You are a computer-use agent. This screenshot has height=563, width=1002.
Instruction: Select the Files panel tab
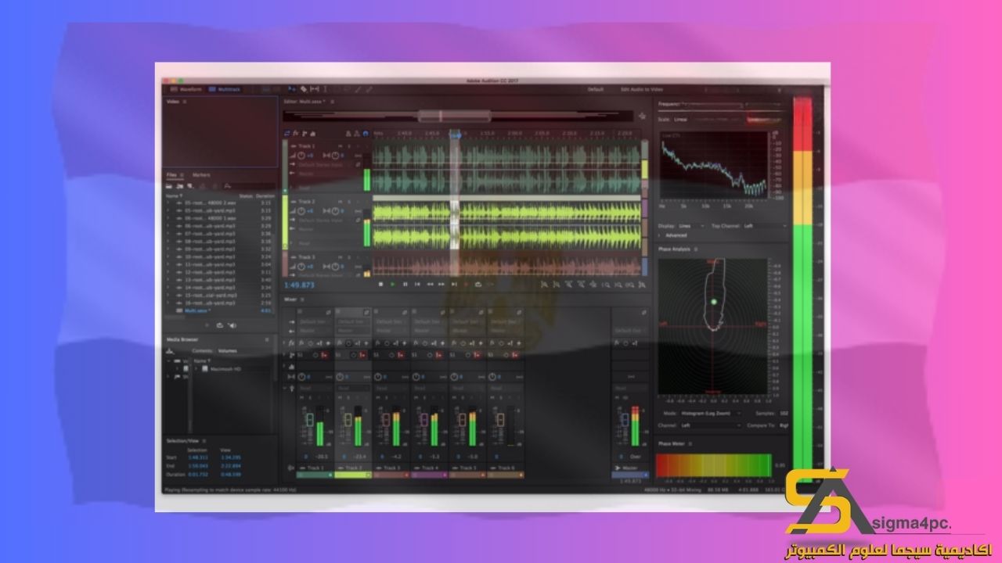[172, 175]
